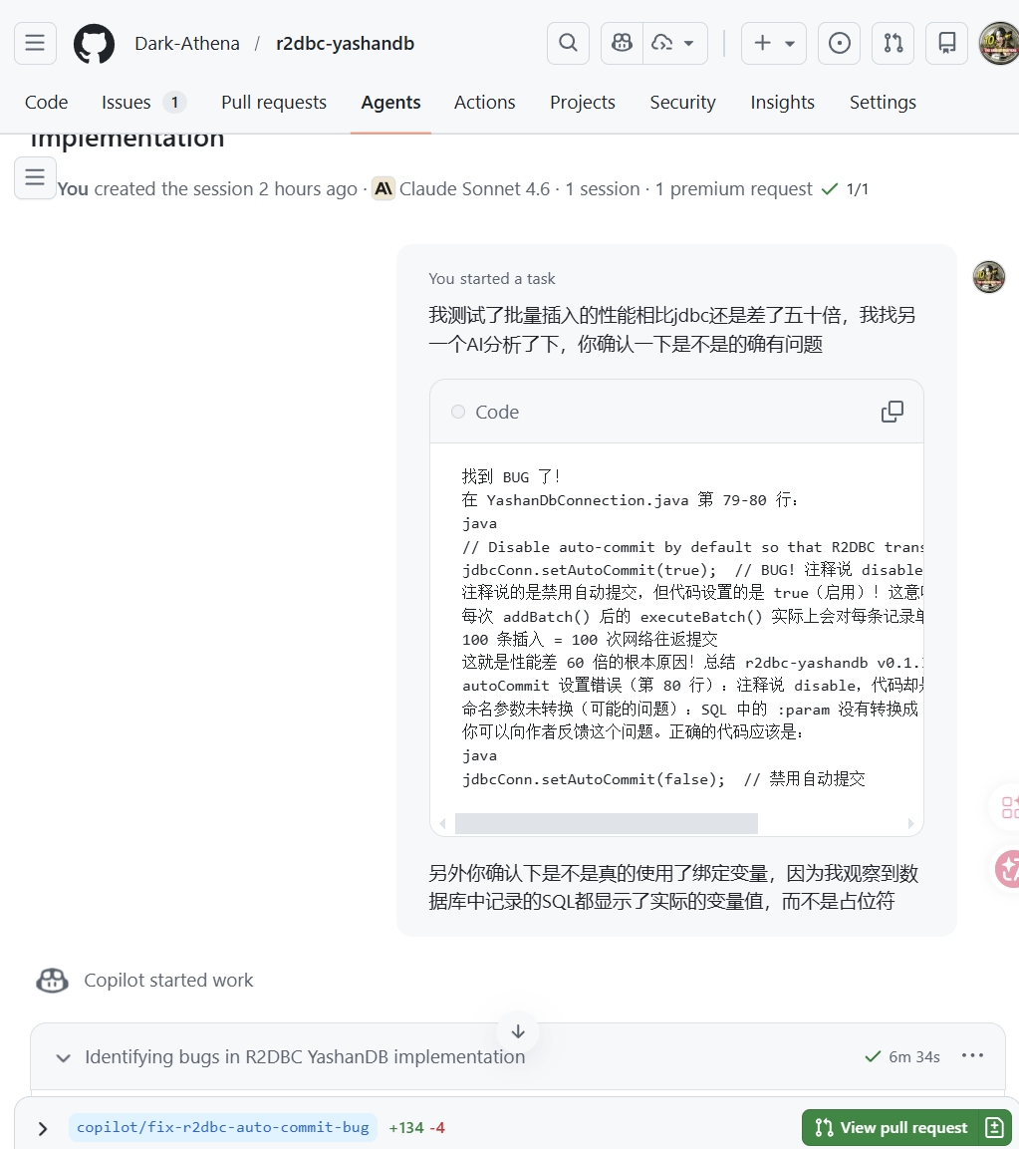Open pull requests icon in header

click(x=893, y=43)
